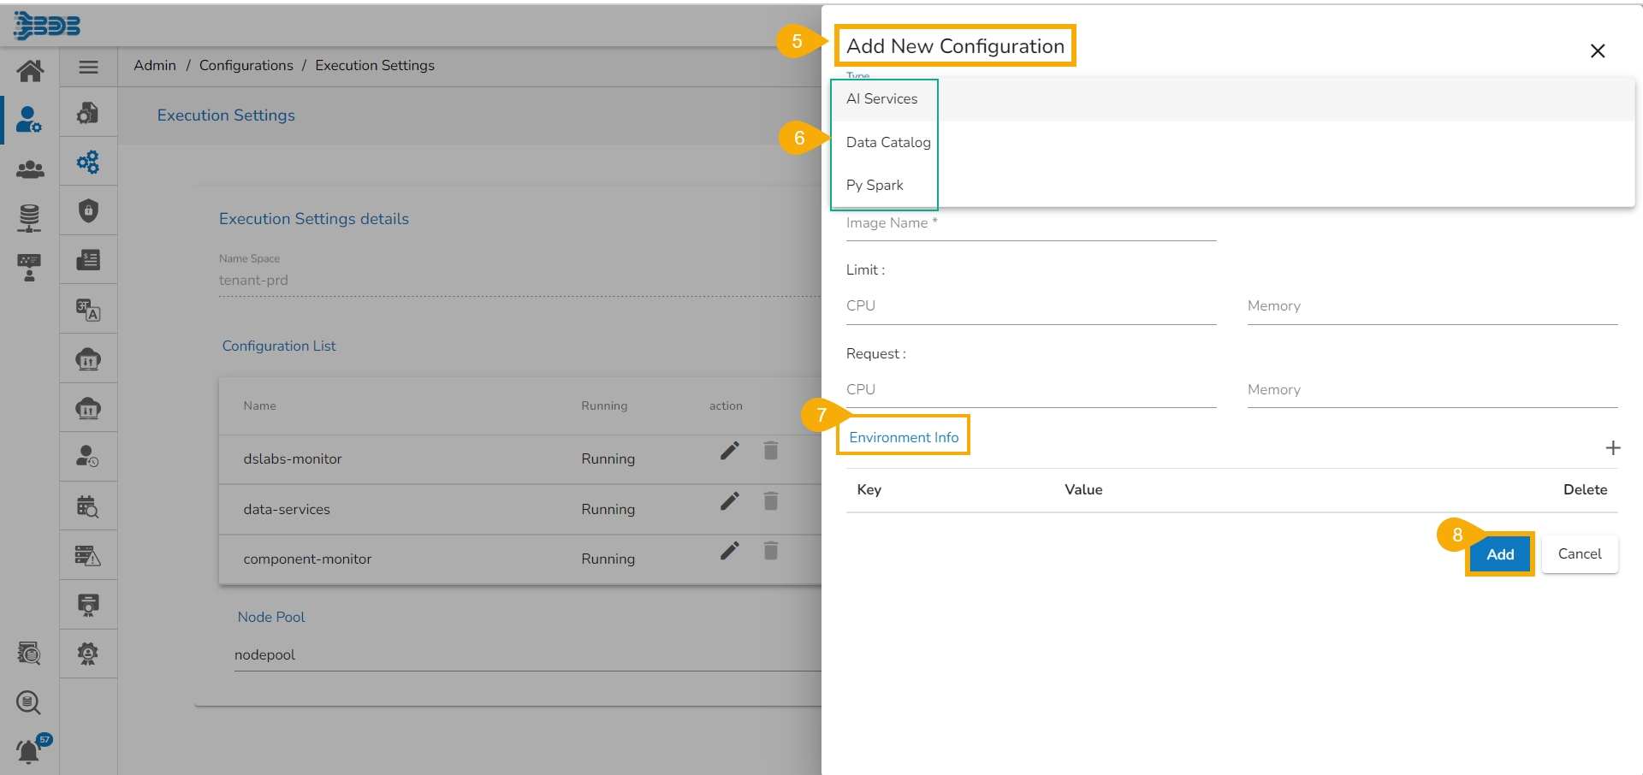Navigate to Configurations breadcrumb

pyautogui.click(x=246, y=66)
